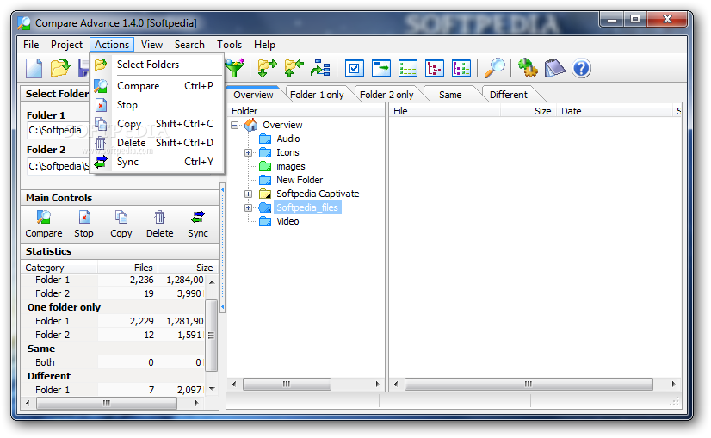Viewport: 711px width, 438px height.
Task: Choose Compare from the Actions menu
Action: coord(158,86)
